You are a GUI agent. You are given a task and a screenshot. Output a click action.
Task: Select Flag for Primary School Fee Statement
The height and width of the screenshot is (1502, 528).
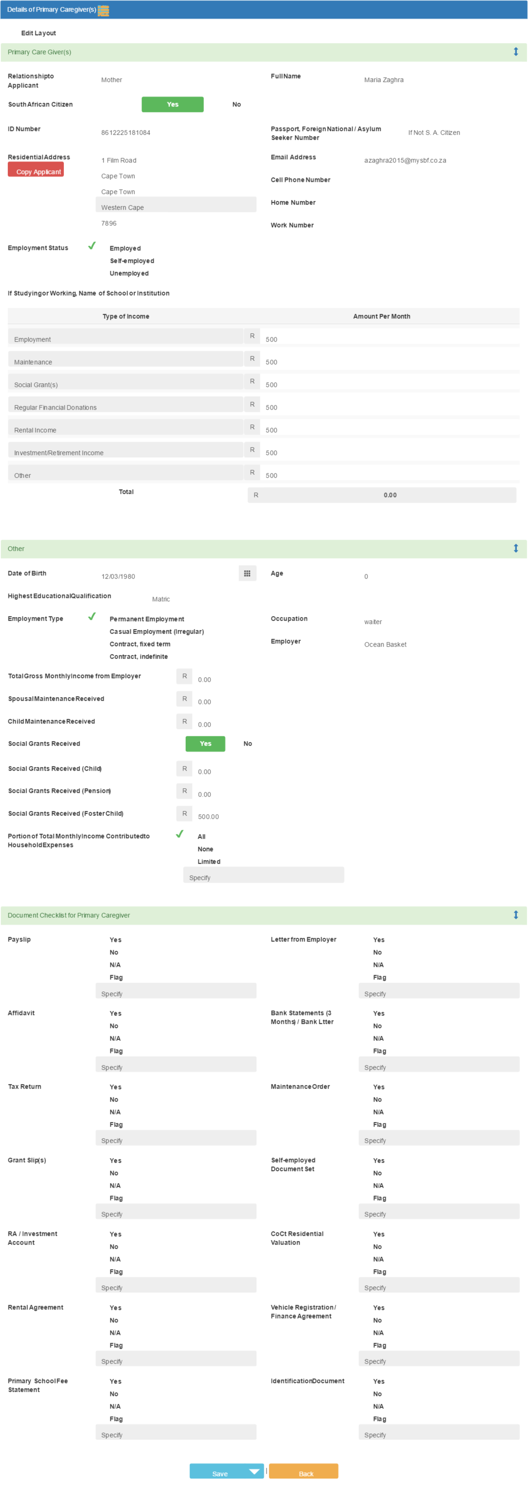click(x=116, y=1419)
